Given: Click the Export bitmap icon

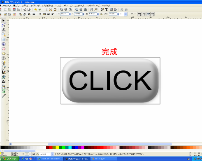Looking at the screenshot, I should coord(29,9).
